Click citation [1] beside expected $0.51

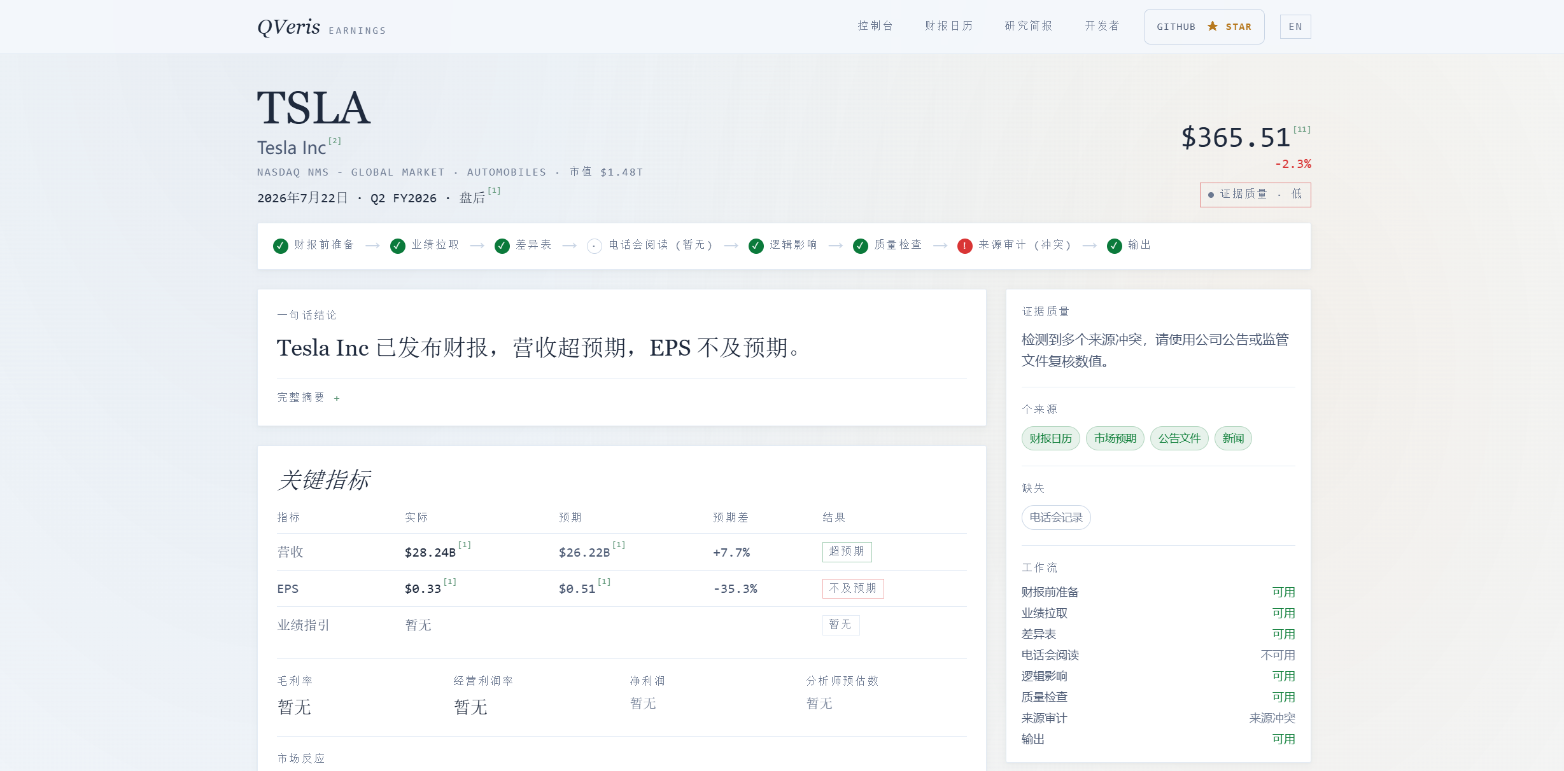click(604, 581)
